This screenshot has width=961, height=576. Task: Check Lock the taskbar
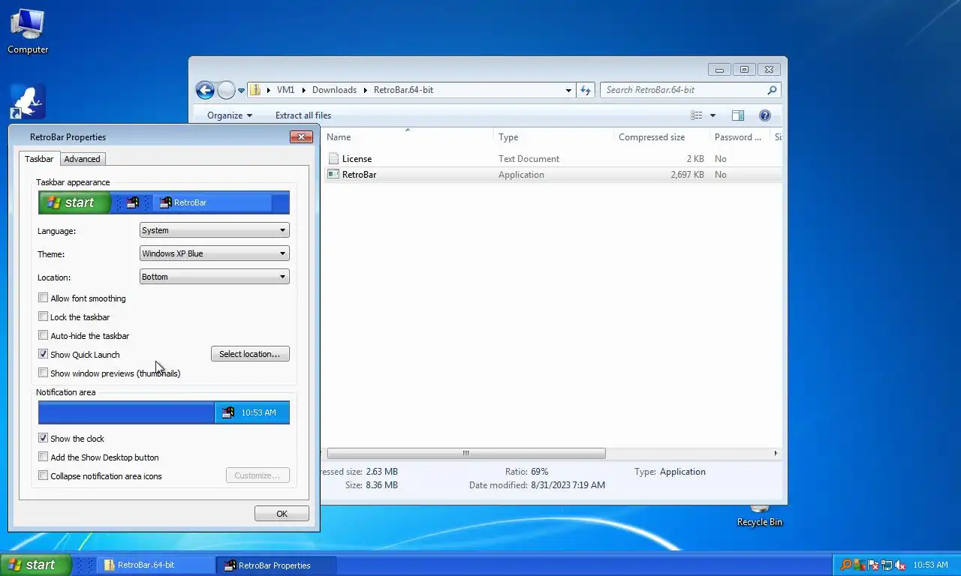43,317
